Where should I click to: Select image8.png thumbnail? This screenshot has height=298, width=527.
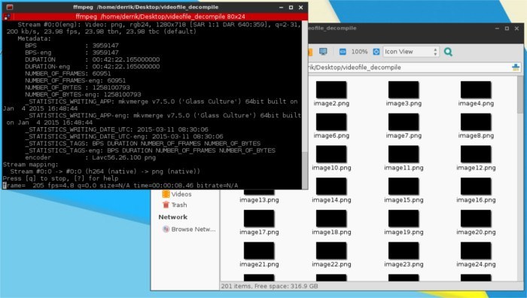476,122
